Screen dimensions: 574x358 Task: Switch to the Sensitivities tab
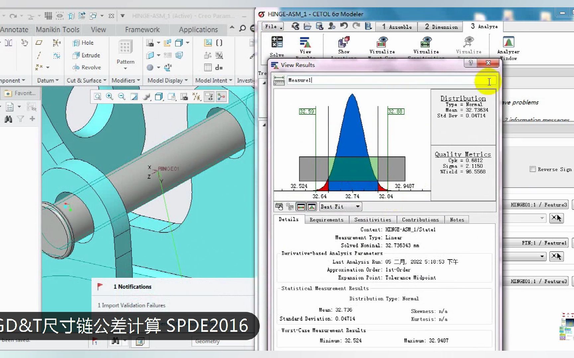click(373, 220)
